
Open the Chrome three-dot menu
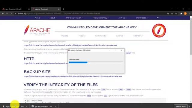pos(189,13)
